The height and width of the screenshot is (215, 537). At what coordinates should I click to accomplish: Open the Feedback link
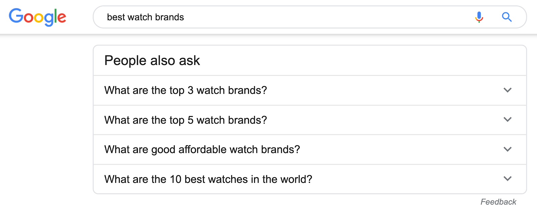point(498,201)
